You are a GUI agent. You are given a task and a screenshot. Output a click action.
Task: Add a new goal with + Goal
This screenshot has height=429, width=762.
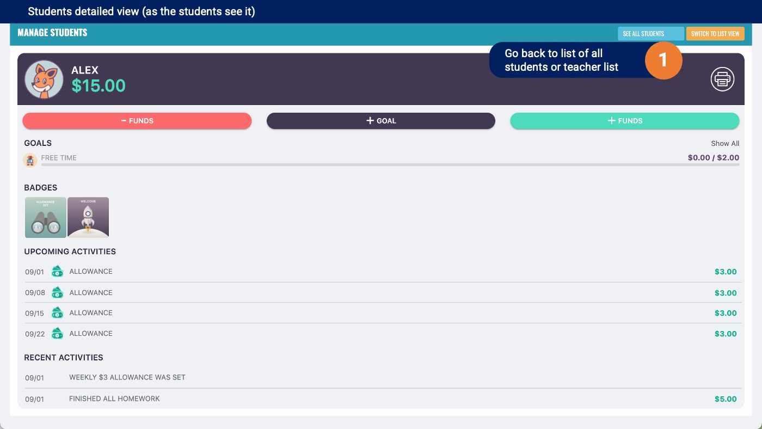[x=381, y=121]
